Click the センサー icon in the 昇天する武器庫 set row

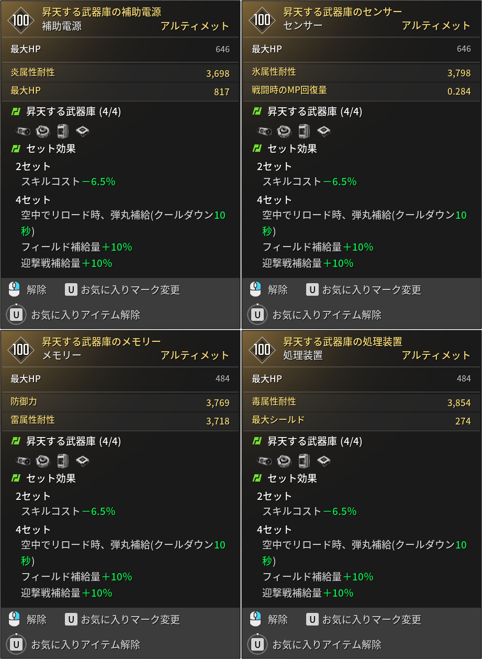coord(284,131)
